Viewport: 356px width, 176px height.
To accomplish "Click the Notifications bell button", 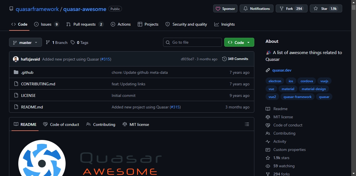I will [257, 9].
